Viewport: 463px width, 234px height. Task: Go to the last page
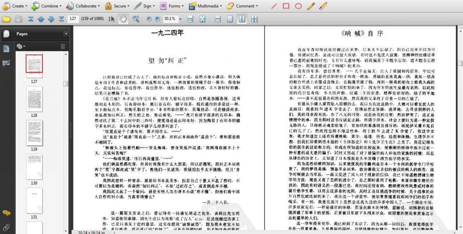tap(61, 19)
